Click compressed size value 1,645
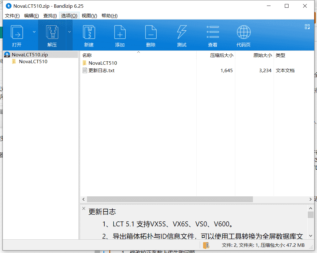 coord(226,71)
